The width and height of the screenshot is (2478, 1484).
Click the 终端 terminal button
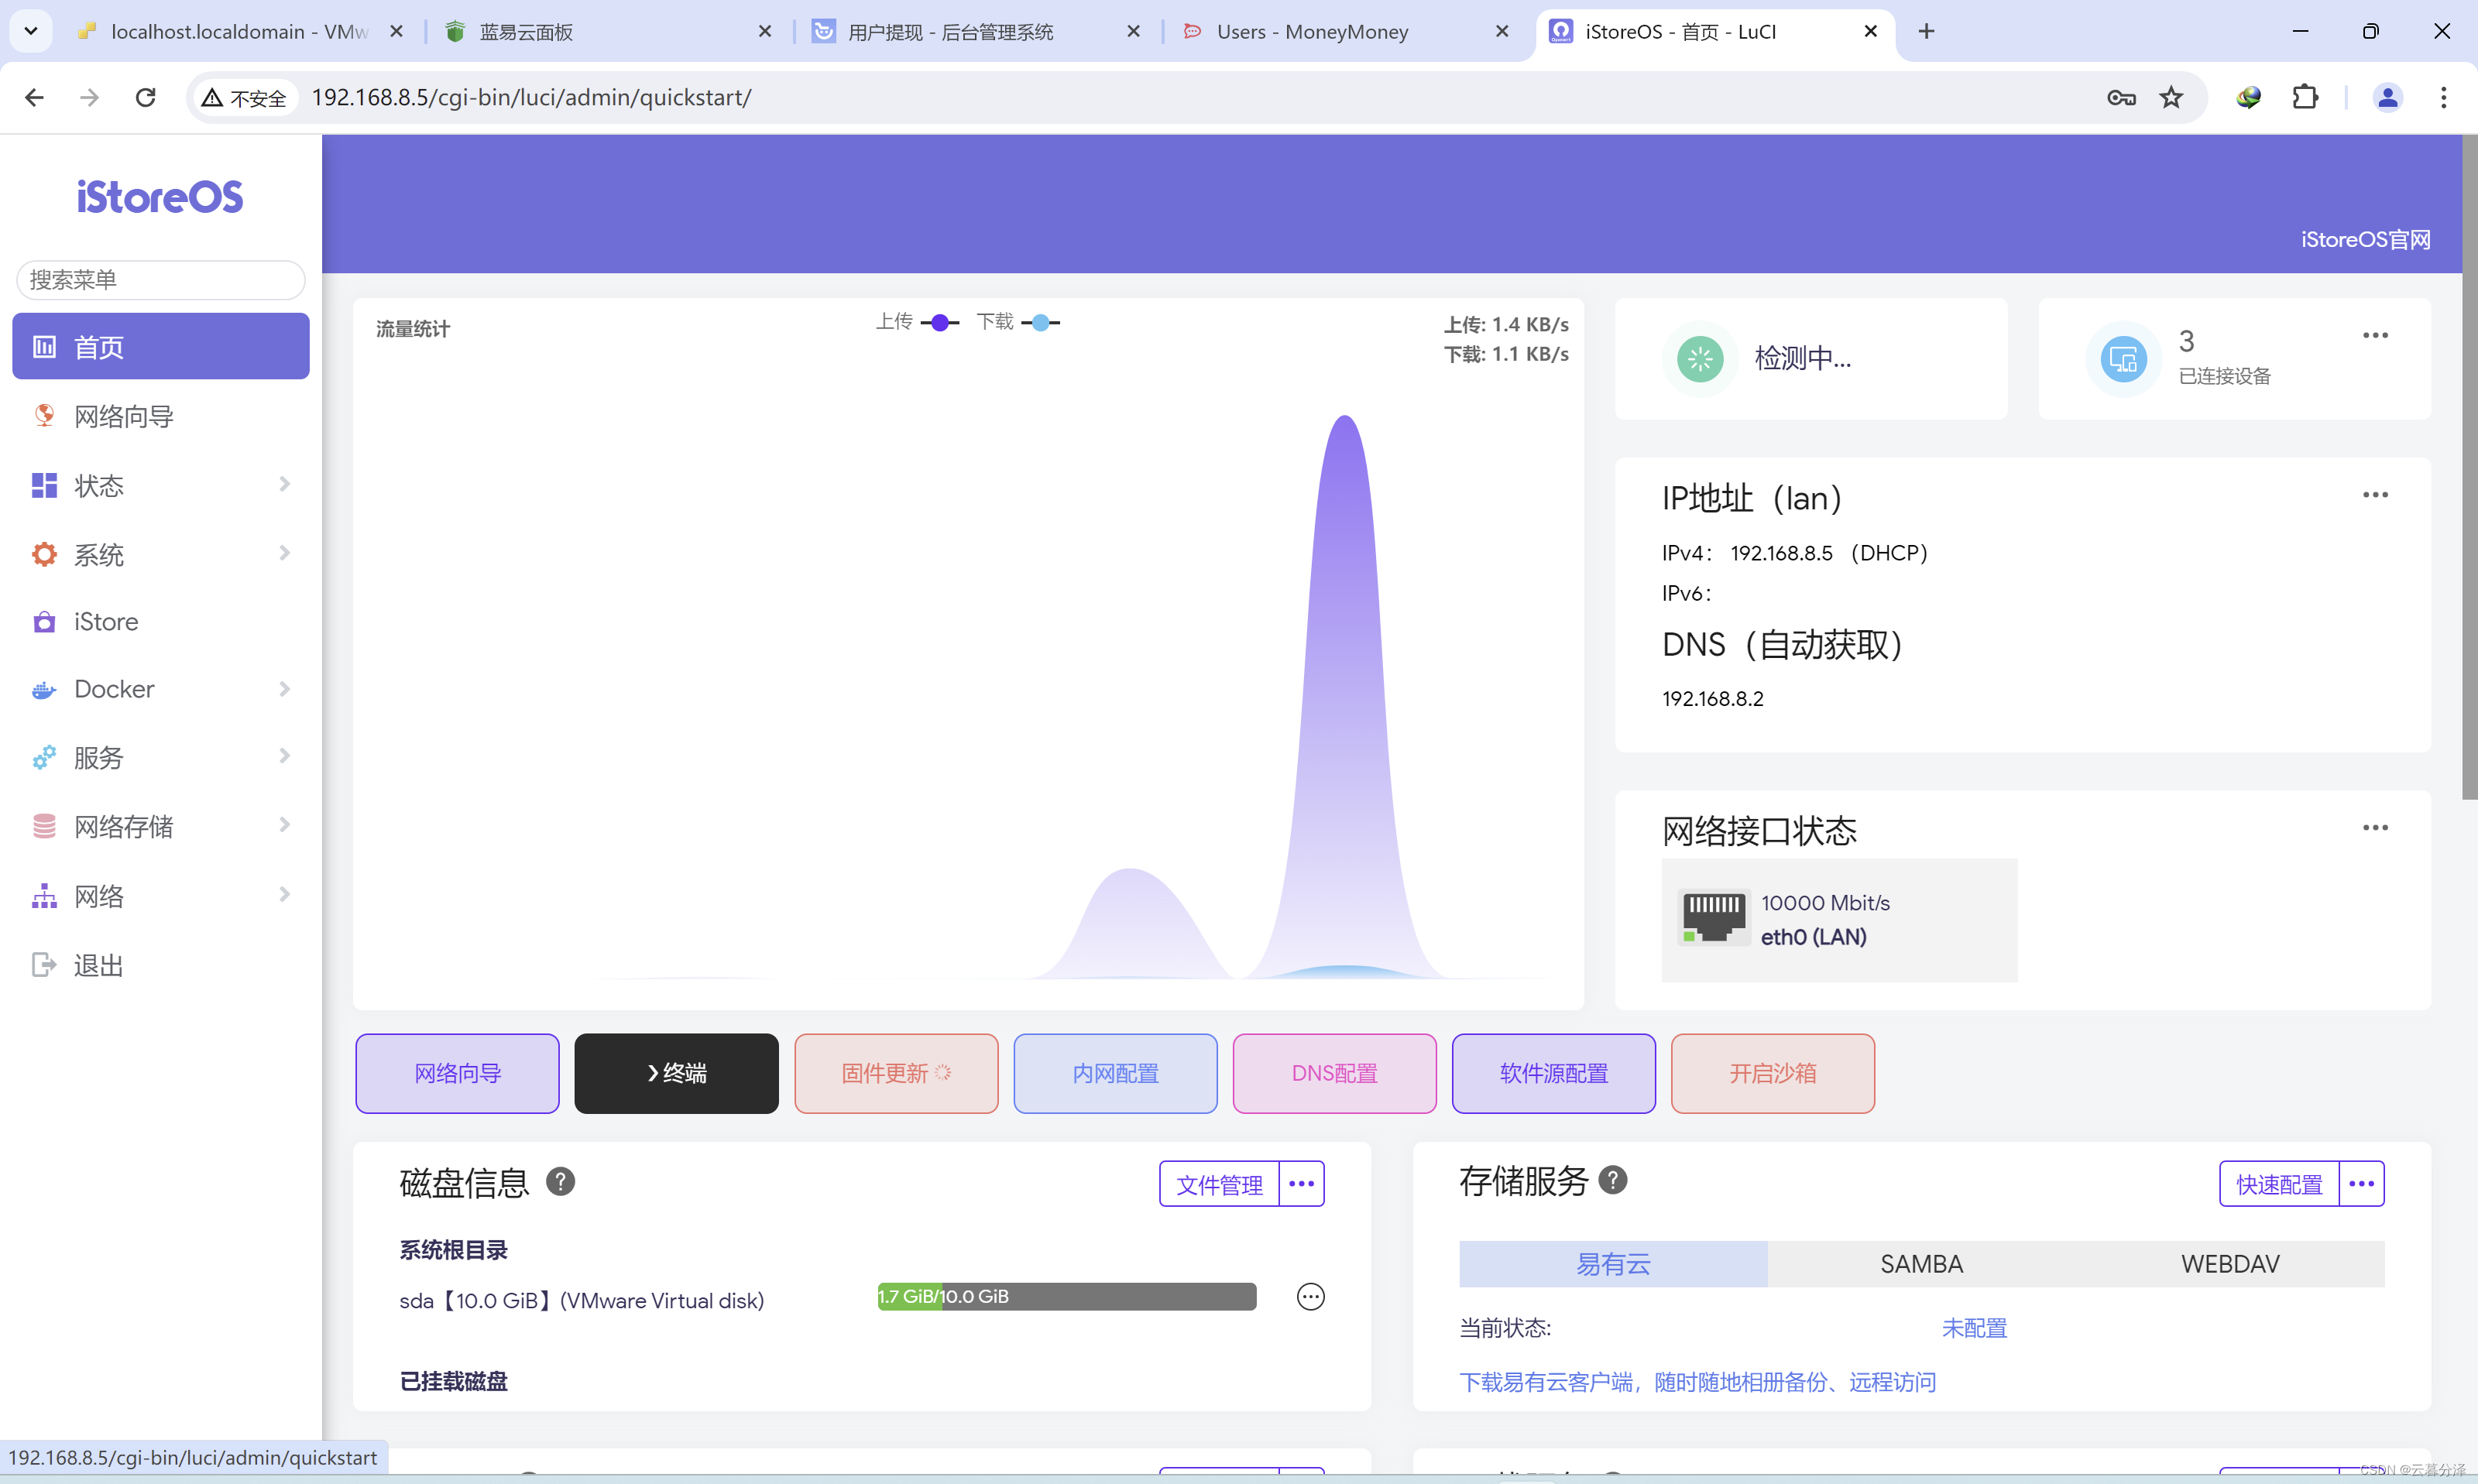click(x=676, y=1073)
